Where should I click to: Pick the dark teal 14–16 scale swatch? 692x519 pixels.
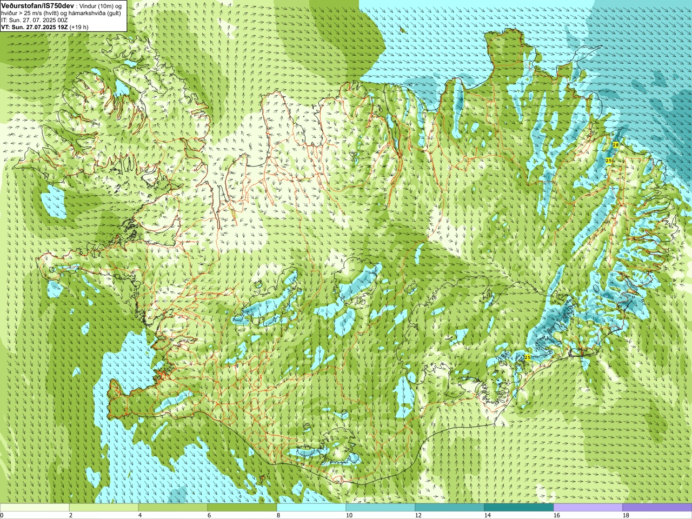(x=519, y=508)
